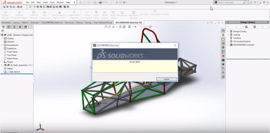This screenshot has height=133, width=270.
Task: Expand 3D ContentCentral node
Action: 228,41
